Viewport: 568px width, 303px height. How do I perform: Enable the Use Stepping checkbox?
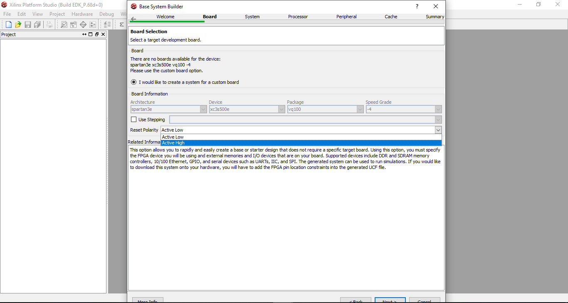pos(133,120)
